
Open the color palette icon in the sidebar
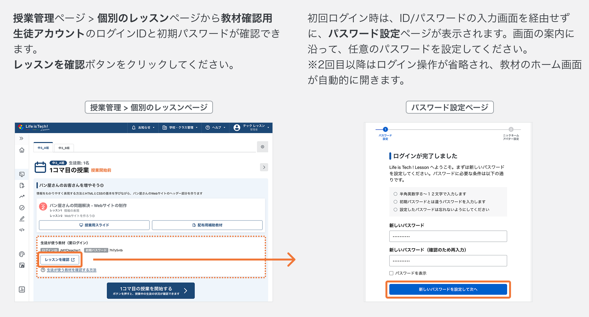[22, 254]
